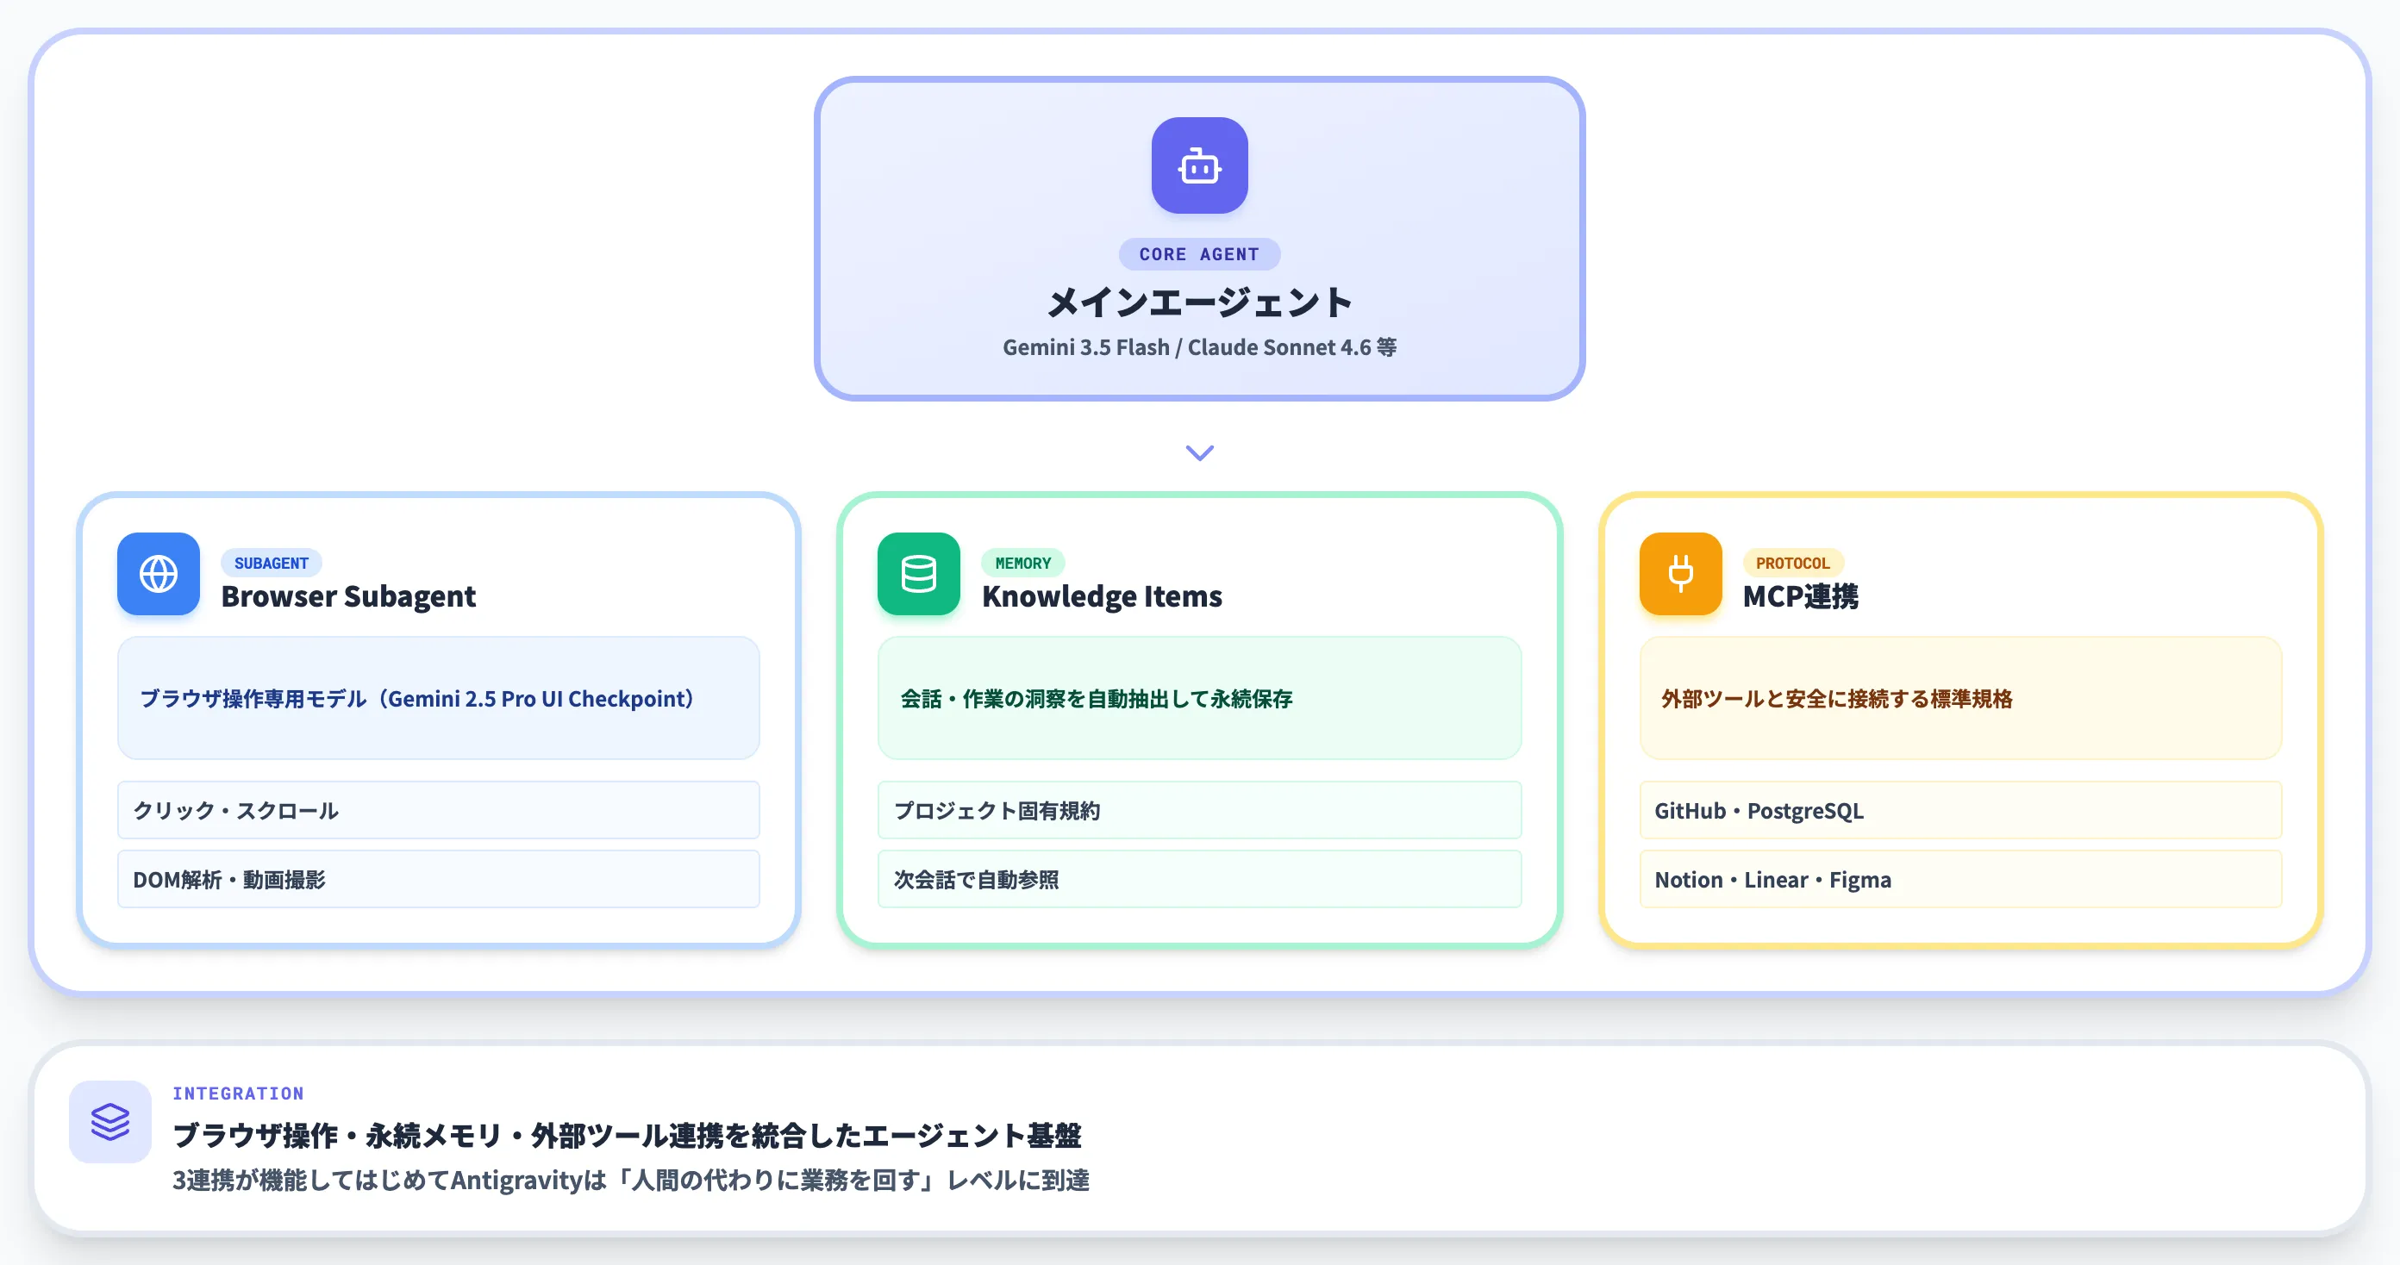Click the プロジェクト固有規約 row
This screenshot has width=2400, height=1265.
pos(1199,810)
